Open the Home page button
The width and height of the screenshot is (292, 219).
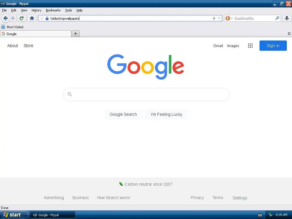click(x=32, y=18)
